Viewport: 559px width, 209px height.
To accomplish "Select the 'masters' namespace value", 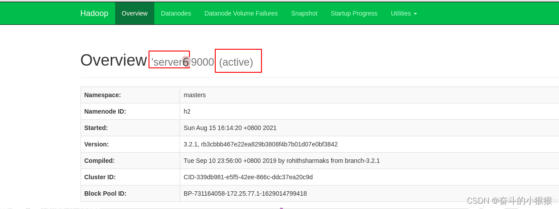I will 195,95.
